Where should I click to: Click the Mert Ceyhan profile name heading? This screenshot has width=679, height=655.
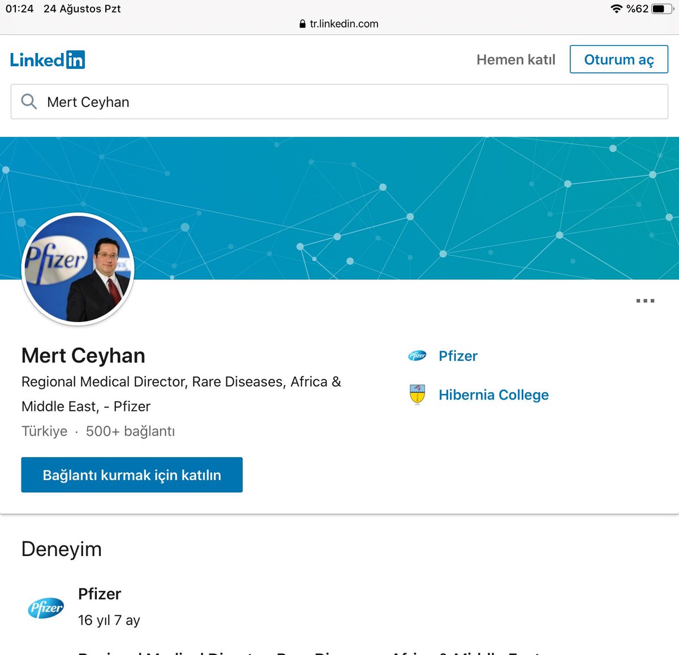click(83, 355)
